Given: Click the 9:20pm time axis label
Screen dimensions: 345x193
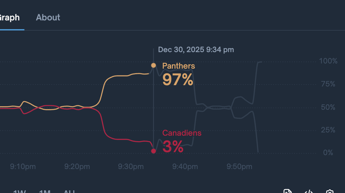Looking at the screenshot, I should pos(77,167).
